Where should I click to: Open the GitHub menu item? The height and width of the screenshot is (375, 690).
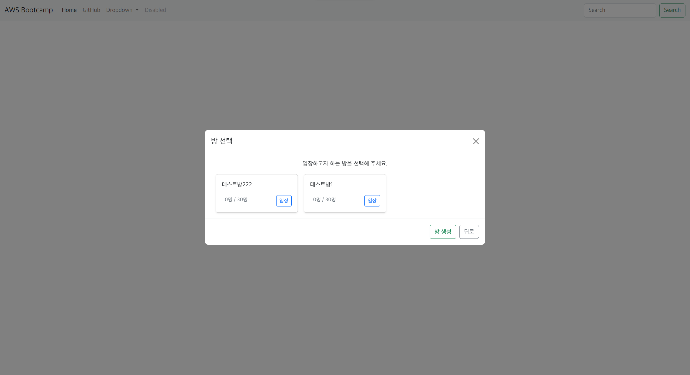coord(91,10)
